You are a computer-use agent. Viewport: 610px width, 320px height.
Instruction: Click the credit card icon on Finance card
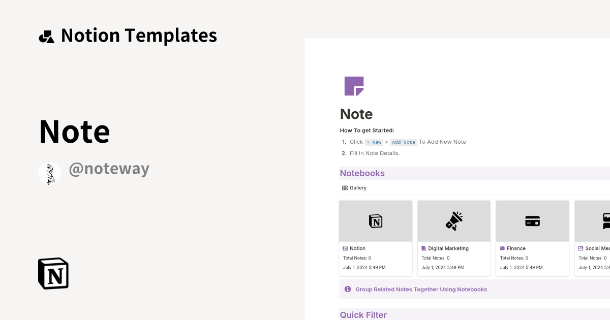pyautogui.click(x=532, y=220)
